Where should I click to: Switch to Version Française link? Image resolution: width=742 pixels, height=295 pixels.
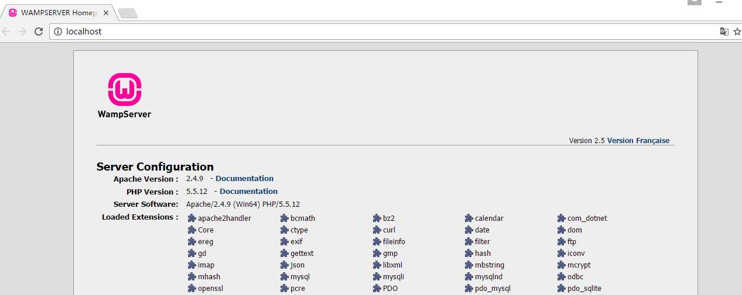tap(638, 141)
